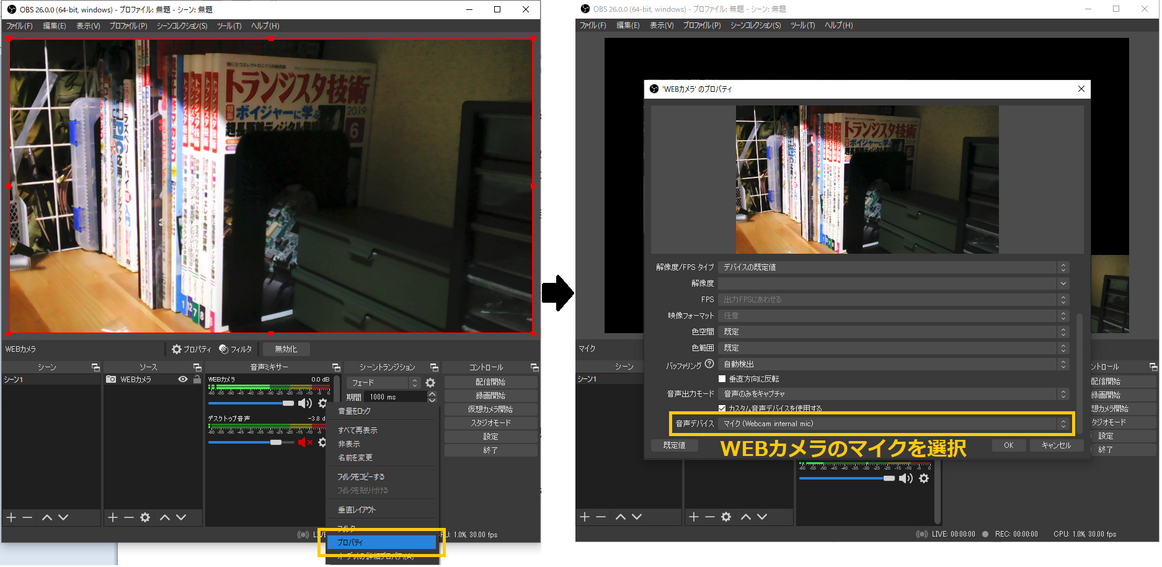Select プロパティ in the mixer context menu
1162x567 pixels.
tap(381, 542)
